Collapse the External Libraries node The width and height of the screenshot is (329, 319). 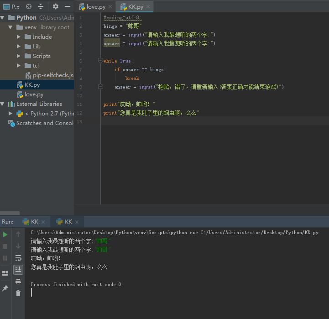coord(3,104)
